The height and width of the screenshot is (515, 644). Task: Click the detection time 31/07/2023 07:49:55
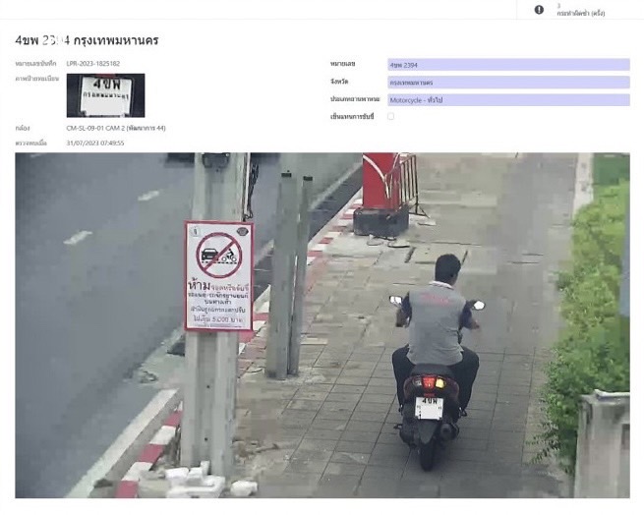pos(95,143)
